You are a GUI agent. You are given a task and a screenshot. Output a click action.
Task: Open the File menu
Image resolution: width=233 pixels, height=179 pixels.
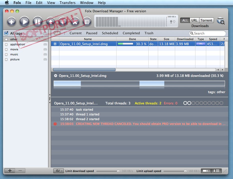tap(28, 3)
